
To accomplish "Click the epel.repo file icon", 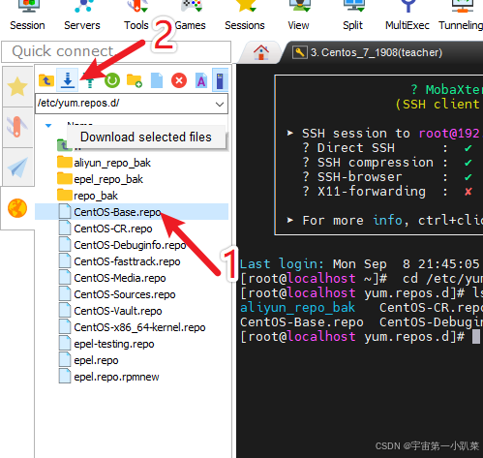I will [x=65, y=360].
